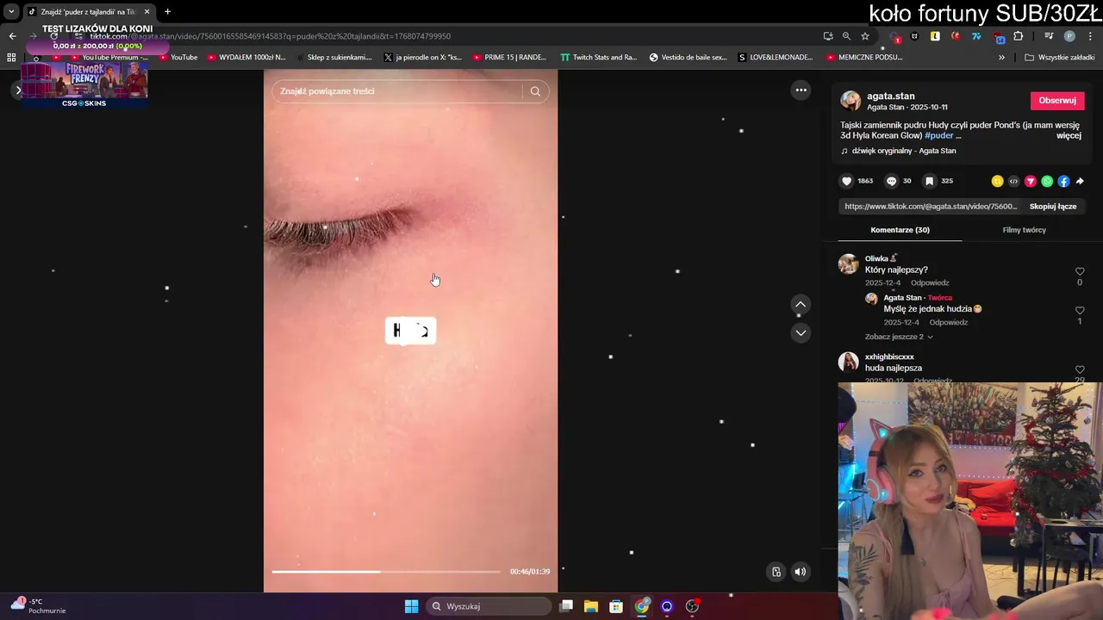The height and width of the screenshot is (620, 1103).
Task: Click the 7TV extension icon
Action: pos(976,36)
